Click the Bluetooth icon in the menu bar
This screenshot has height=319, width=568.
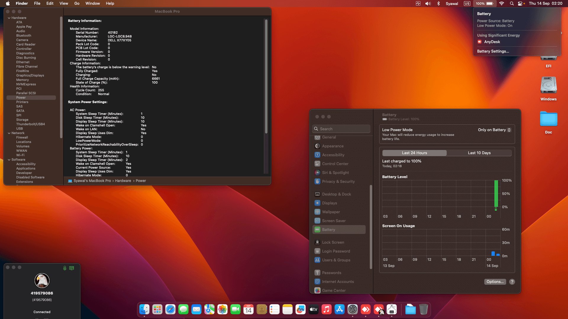pos(438,4)
